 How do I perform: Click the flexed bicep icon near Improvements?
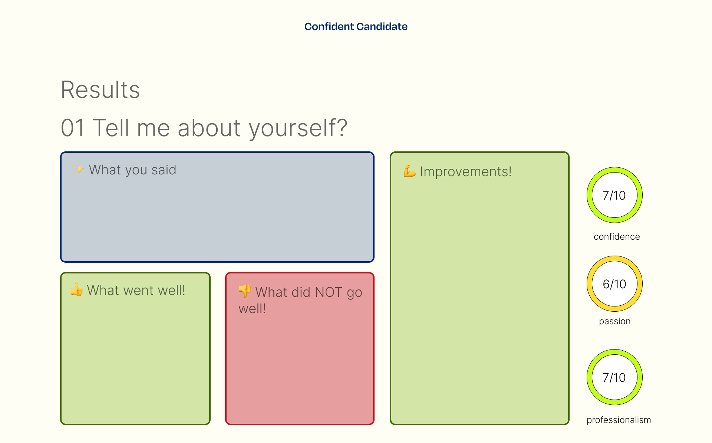click(x=409, y=171)
